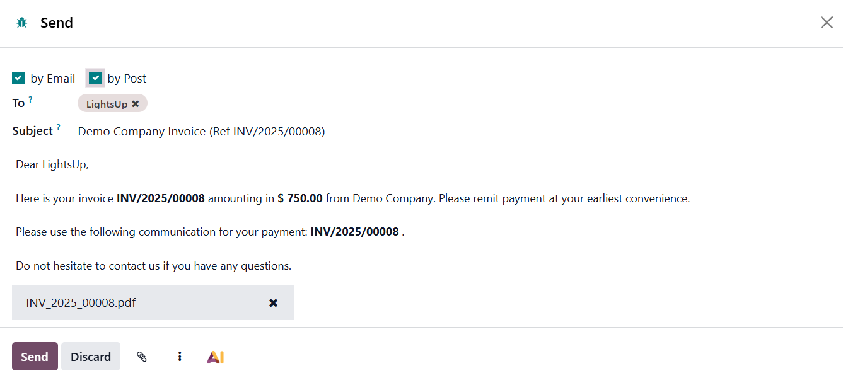
Task: Open the three-dot more options menu
Action: tap(180, 357)
